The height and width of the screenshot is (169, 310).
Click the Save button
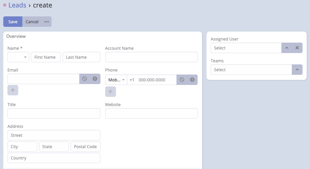(13, 22)
